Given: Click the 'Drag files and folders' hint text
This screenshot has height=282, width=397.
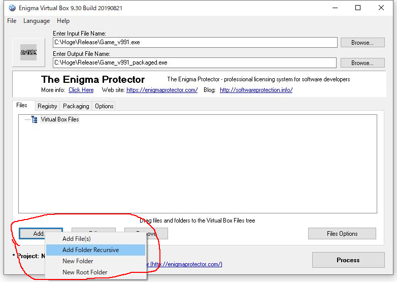Looking at the screenshot, I should 197,221.
